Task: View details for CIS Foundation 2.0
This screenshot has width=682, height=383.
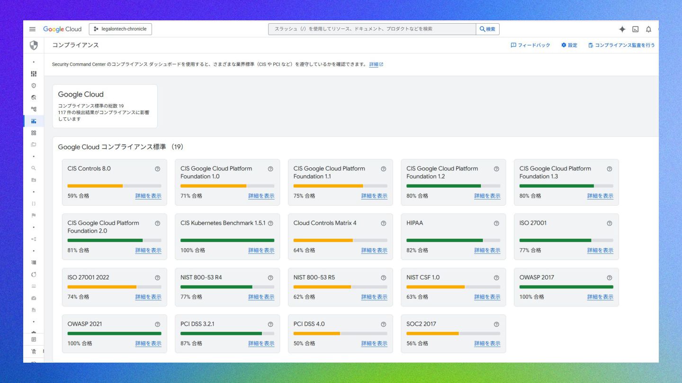Action: tap(148, 250)
